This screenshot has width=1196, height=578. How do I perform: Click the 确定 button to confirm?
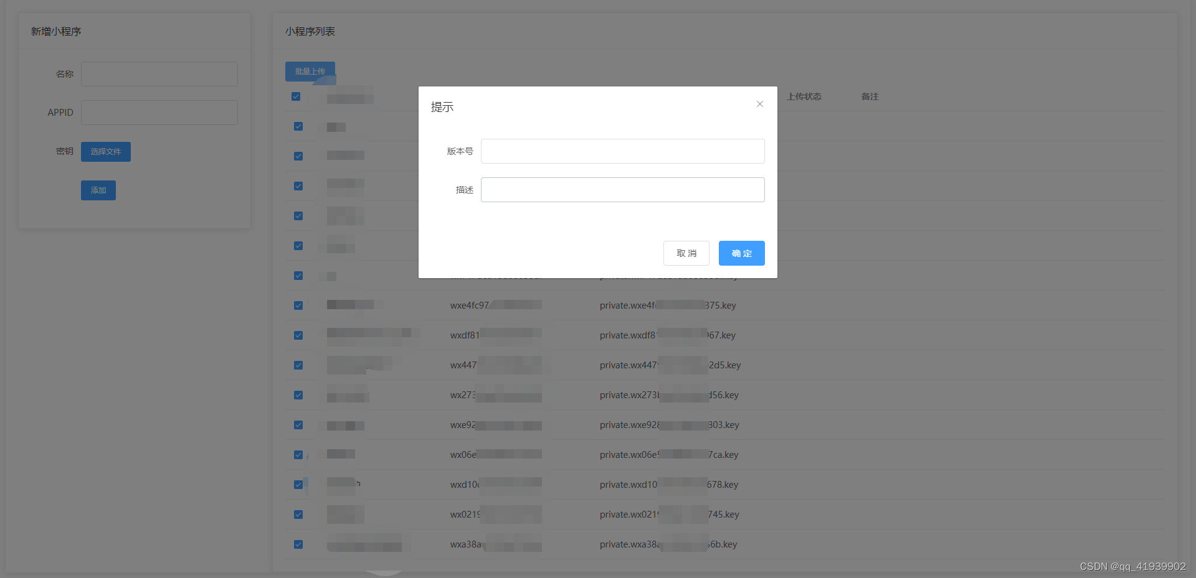pos(741,253)
